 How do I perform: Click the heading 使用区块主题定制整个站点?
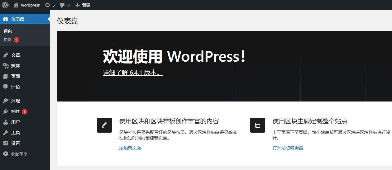coord(310,121)
